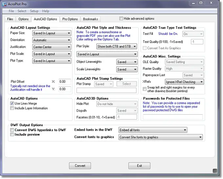Click the Plot Offset X field
The width and height of the screenshot is (223, 179).
click(x=65, y=82)
